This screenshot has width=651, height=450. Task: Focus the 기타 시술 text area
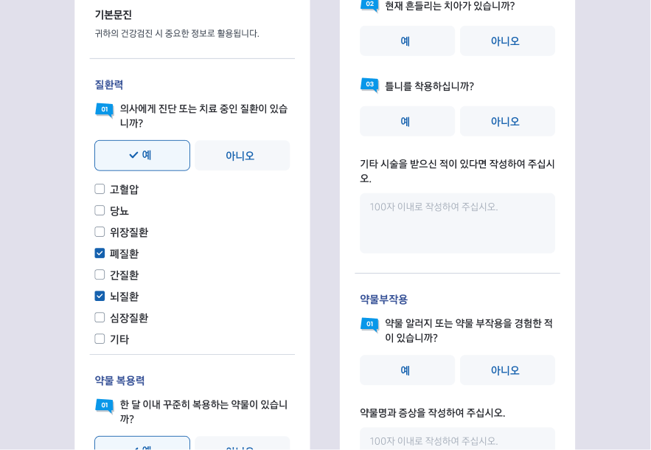coord(458,223)
